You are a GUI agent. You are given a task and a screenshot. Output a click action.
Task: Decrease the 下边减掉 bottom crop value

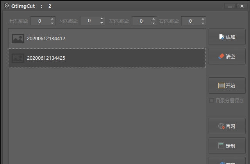click(x=102, y=23)
